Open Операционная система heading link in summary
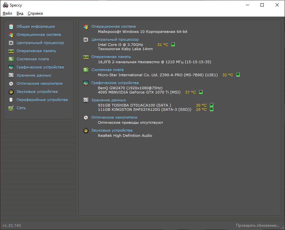 pos(113,26)
